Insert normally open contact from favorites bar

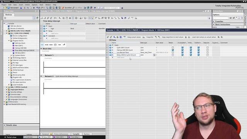42,45
